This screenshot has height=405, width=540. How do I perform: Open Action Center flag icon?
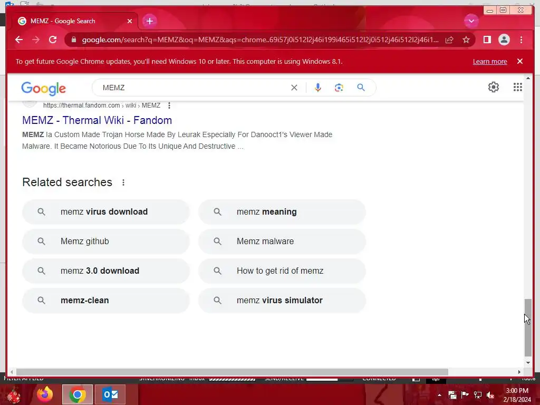465,394
